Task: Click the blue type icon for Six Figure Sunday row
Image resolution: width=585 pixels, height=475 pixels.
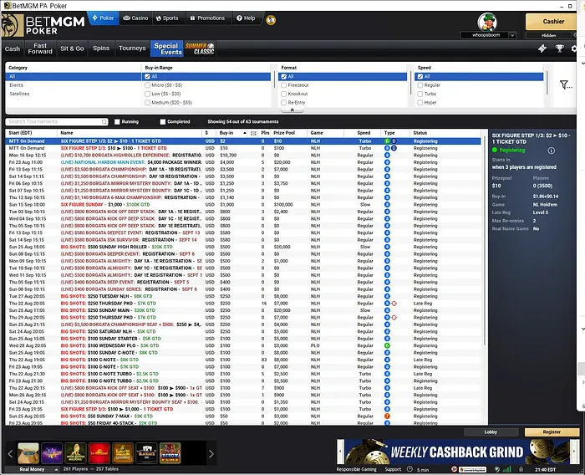Action: (x=387, y=205)
